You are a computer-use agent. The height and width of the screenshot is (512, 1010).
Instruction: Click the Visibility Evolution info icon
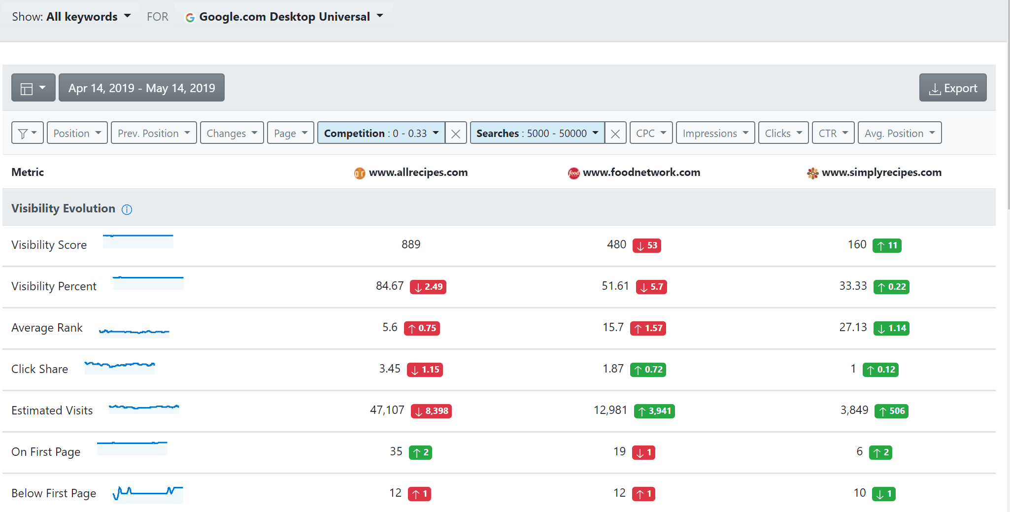(127, 209)
